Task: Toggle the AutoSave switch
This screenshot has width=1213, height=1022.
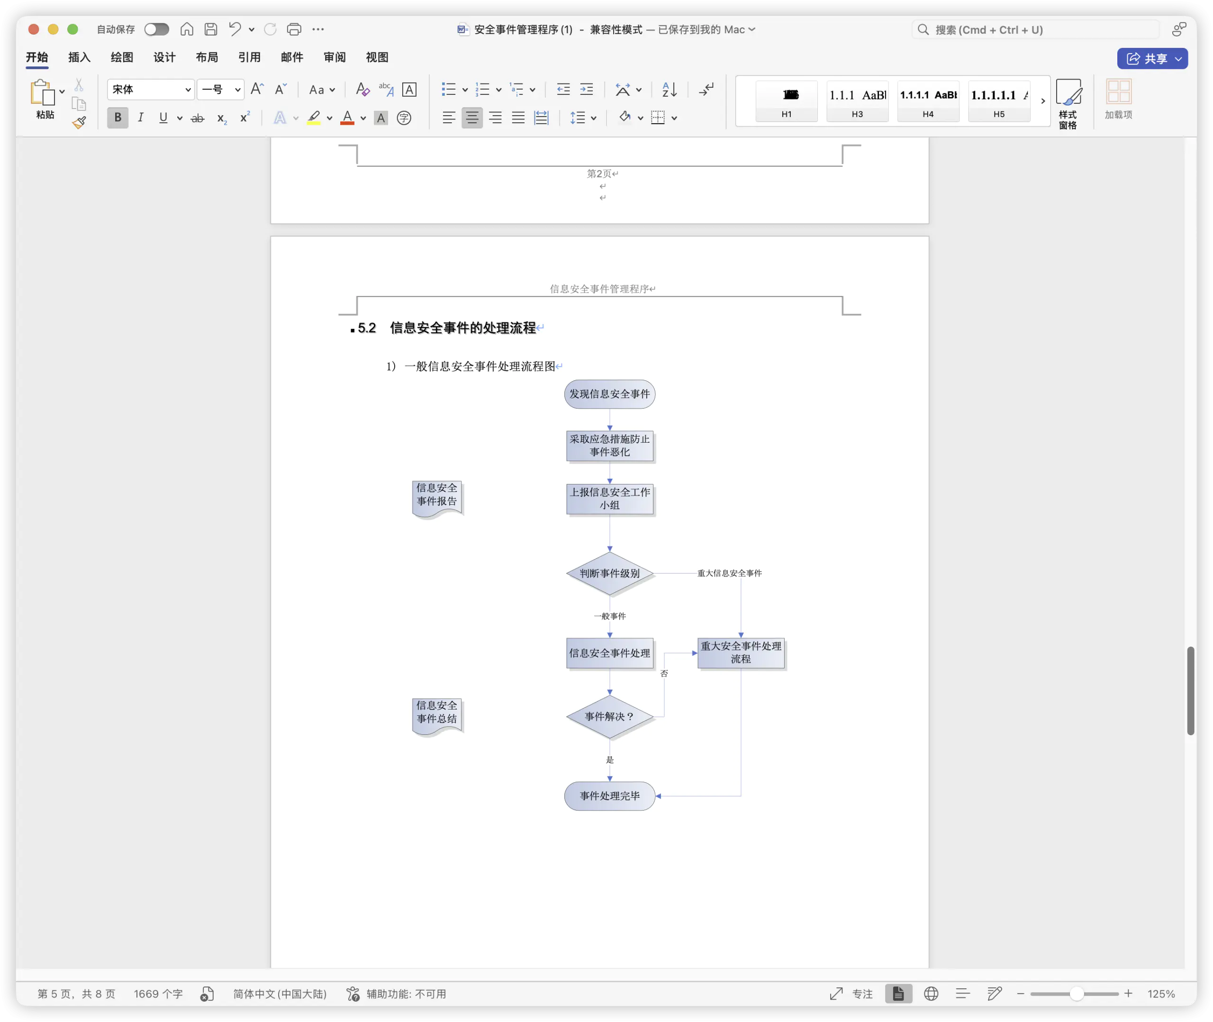Action: tap(156, 29)
